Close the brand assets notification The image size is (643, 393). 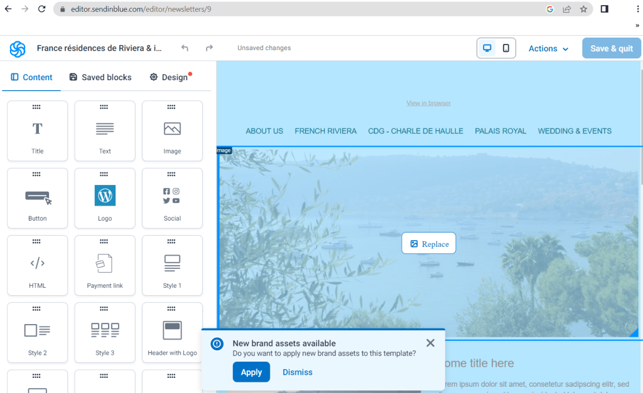click(x=430, y=343)
